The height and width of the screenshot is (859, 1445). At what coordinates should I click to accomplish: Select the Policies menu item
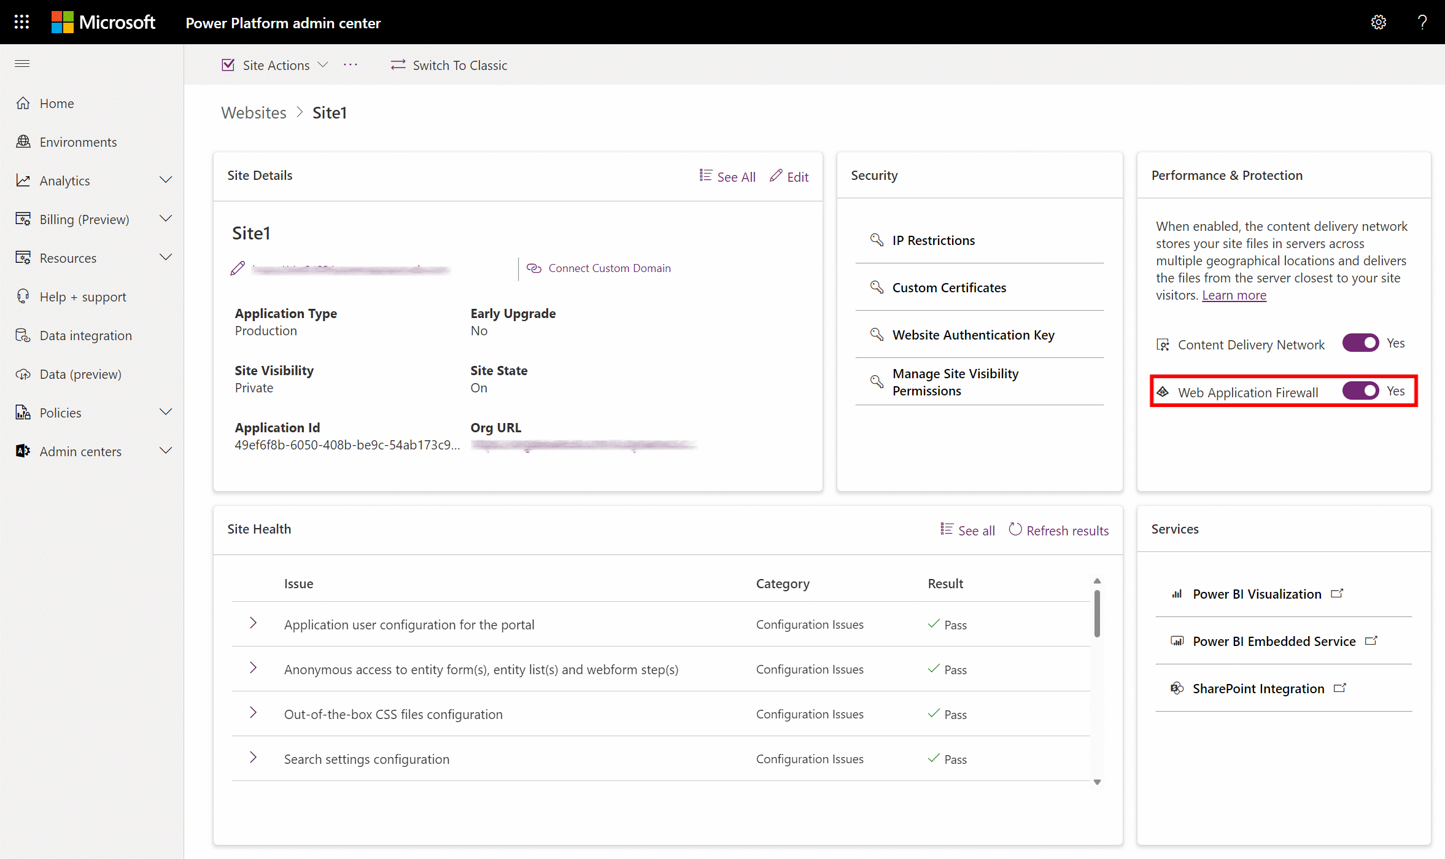(x=60, y=412)
